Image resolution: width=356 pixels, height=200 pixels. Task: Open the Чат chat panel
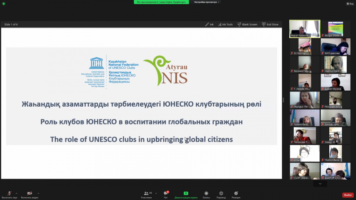tap(166, 193)
